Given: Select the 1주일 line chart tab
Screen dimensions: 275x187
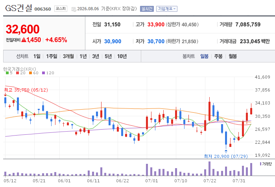Looking at the screenshot, I should tap(52, 57).
